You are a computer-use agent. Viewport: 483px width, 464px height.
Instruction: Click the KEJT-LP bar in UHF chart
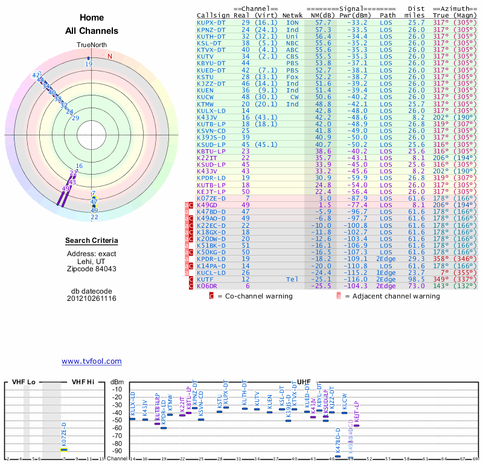click(x=356, y=425)
